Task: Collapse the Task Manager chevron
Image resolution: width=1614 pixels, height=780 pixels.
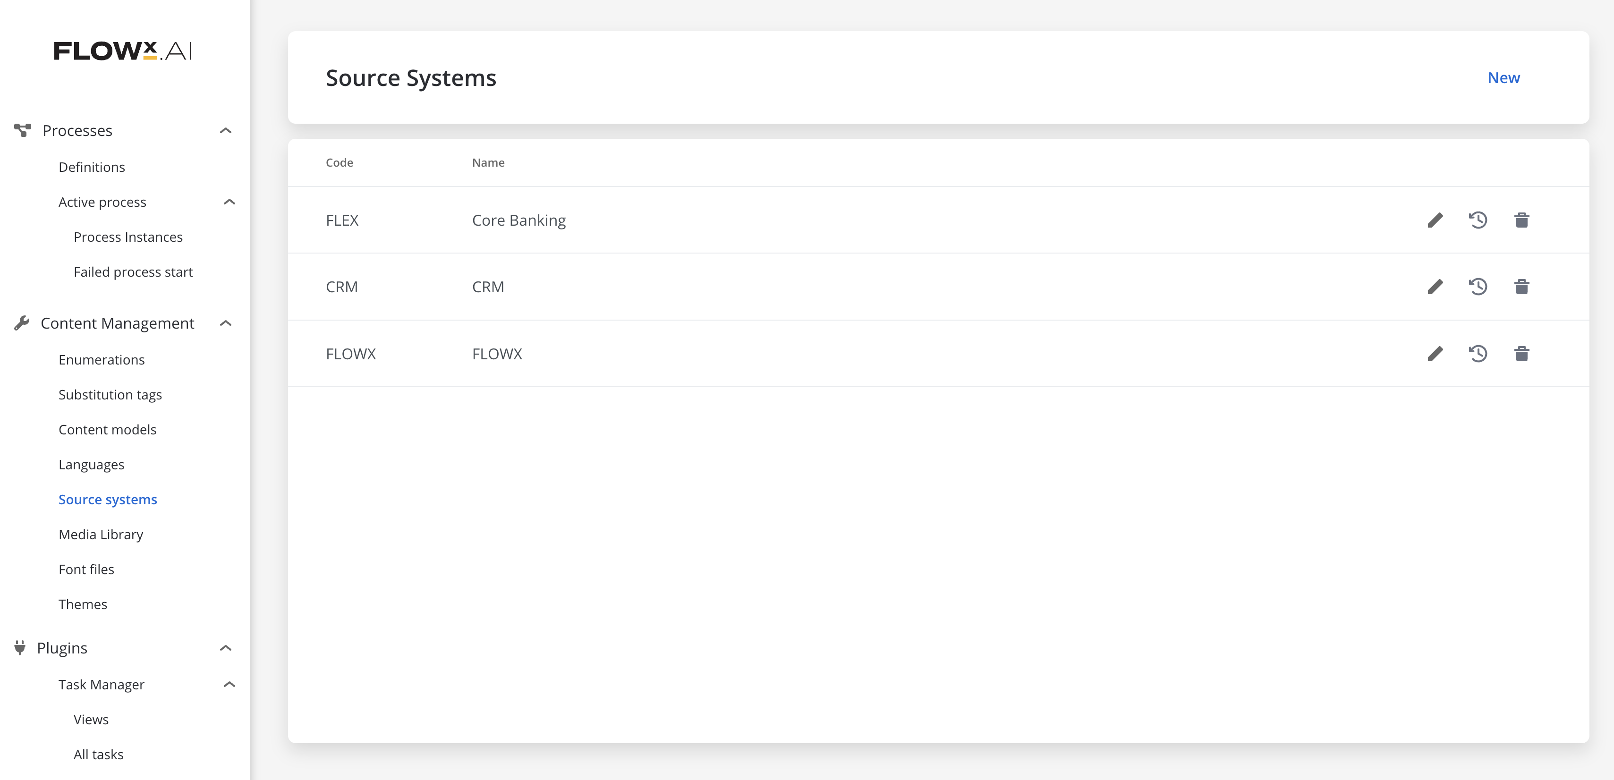Action: [x=229, y=684]
